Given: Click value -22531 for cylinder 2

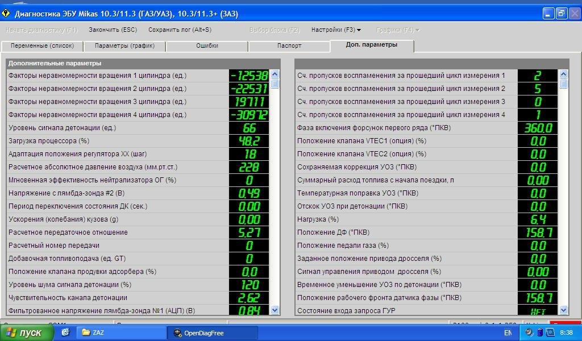Looking at the screenshot, I should (249, 89).
